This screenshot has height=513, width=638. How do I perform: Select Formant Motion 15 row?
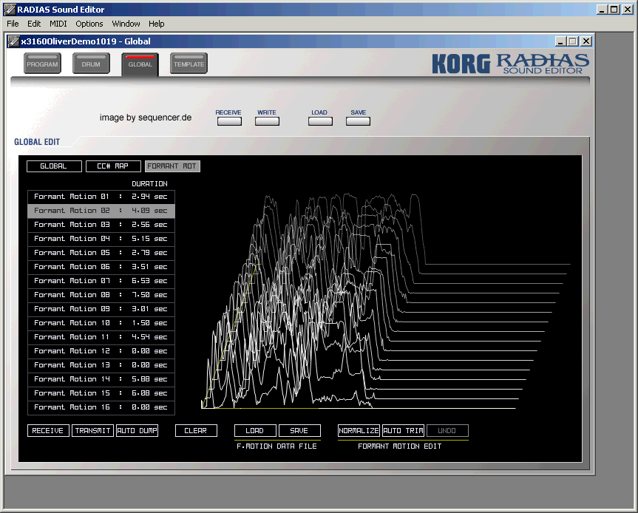[101, 393]
